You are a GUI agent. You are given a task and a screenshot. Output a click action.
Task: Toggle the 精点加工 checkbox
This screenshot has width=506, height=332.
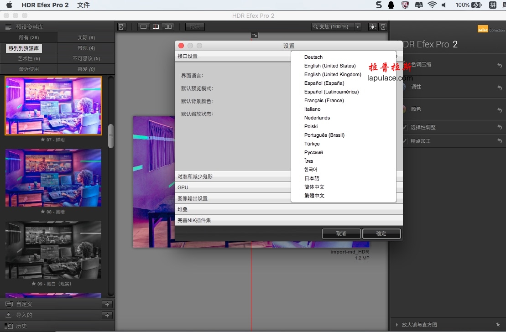[405, 140]
